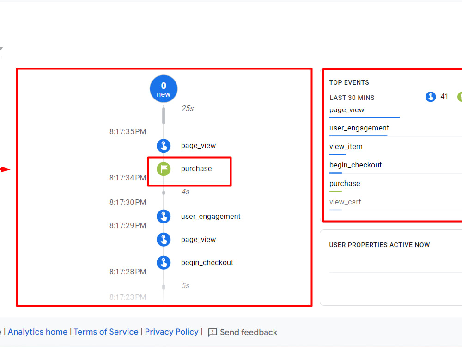
Task: Open the Privacy Policy link
Action: 172,332
